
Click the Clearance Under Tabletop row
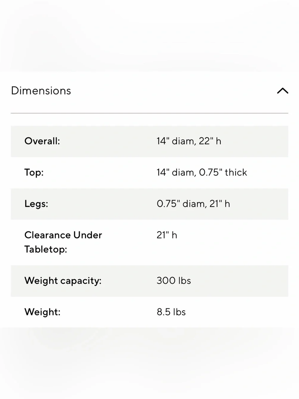click(x=149, y=242)
